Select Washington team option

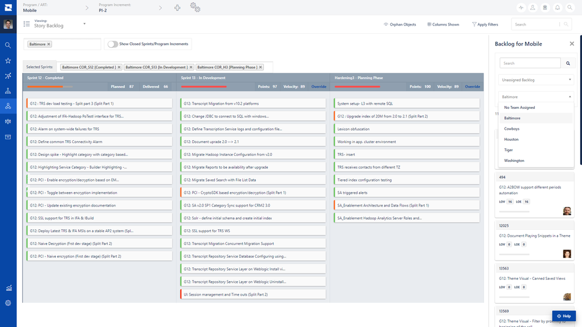(536, 161)
